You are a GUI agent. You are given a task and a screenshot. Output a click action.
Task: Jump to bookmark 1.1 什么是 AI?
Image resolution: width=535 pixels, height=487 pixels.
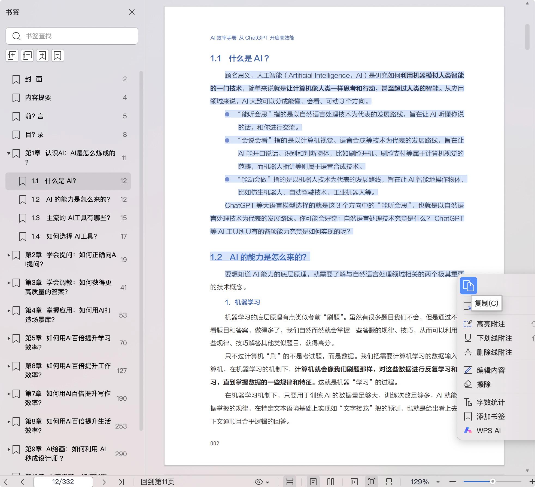point(68,181)
